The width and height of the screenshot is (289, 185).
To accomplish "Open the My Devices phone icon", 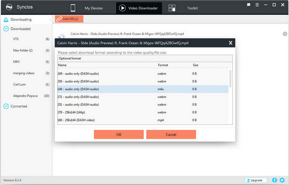I will pyautogui.click(x=73, y=8).
